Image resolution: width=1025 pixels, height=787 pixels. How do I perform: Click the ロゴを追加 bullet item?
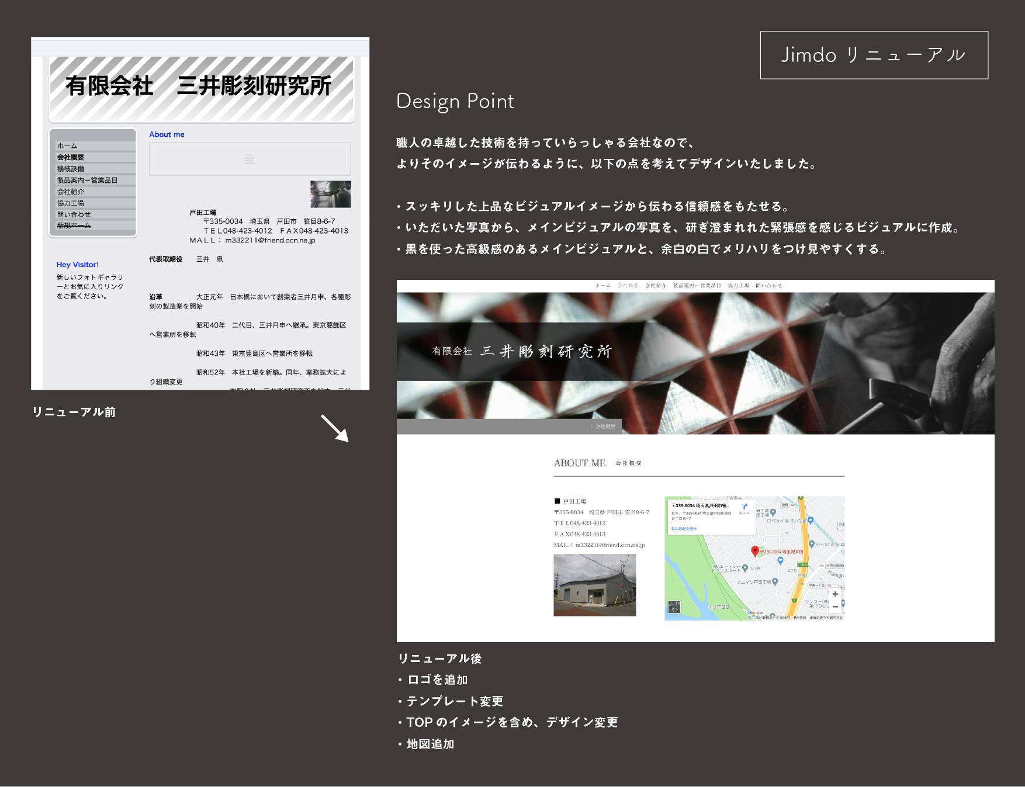click(433, 680)
